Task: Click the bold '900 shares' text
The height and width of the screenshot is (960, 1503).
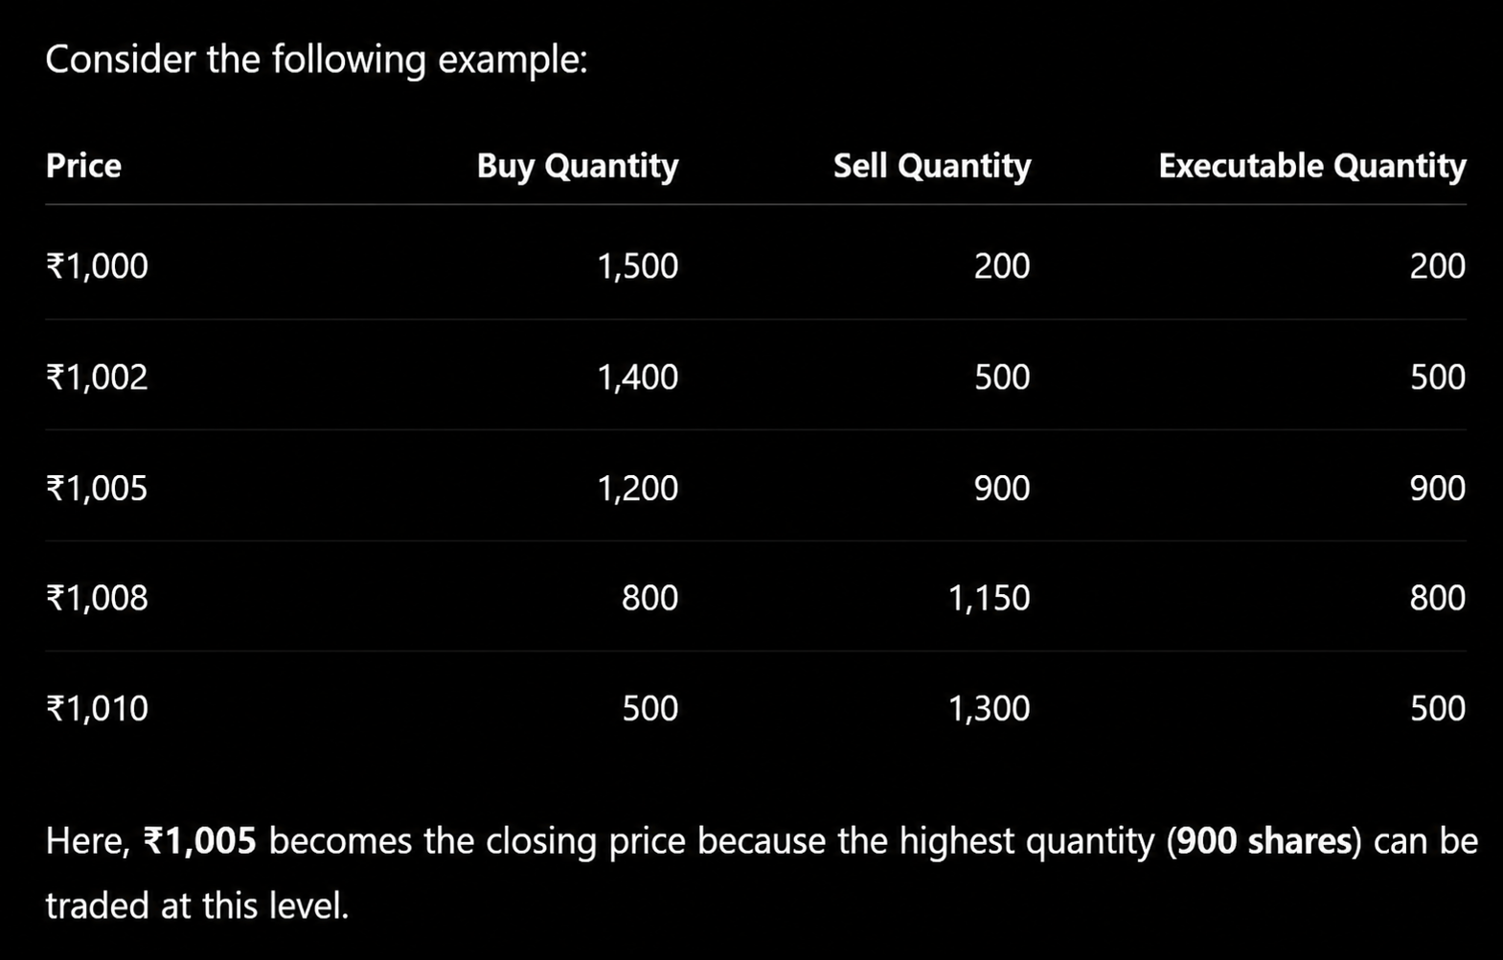Action: coord(1264,840)
